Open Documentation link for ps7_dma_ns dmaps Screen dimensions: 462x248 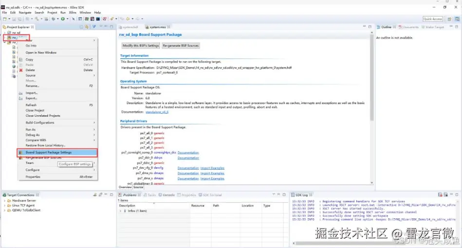coord(188,173)
